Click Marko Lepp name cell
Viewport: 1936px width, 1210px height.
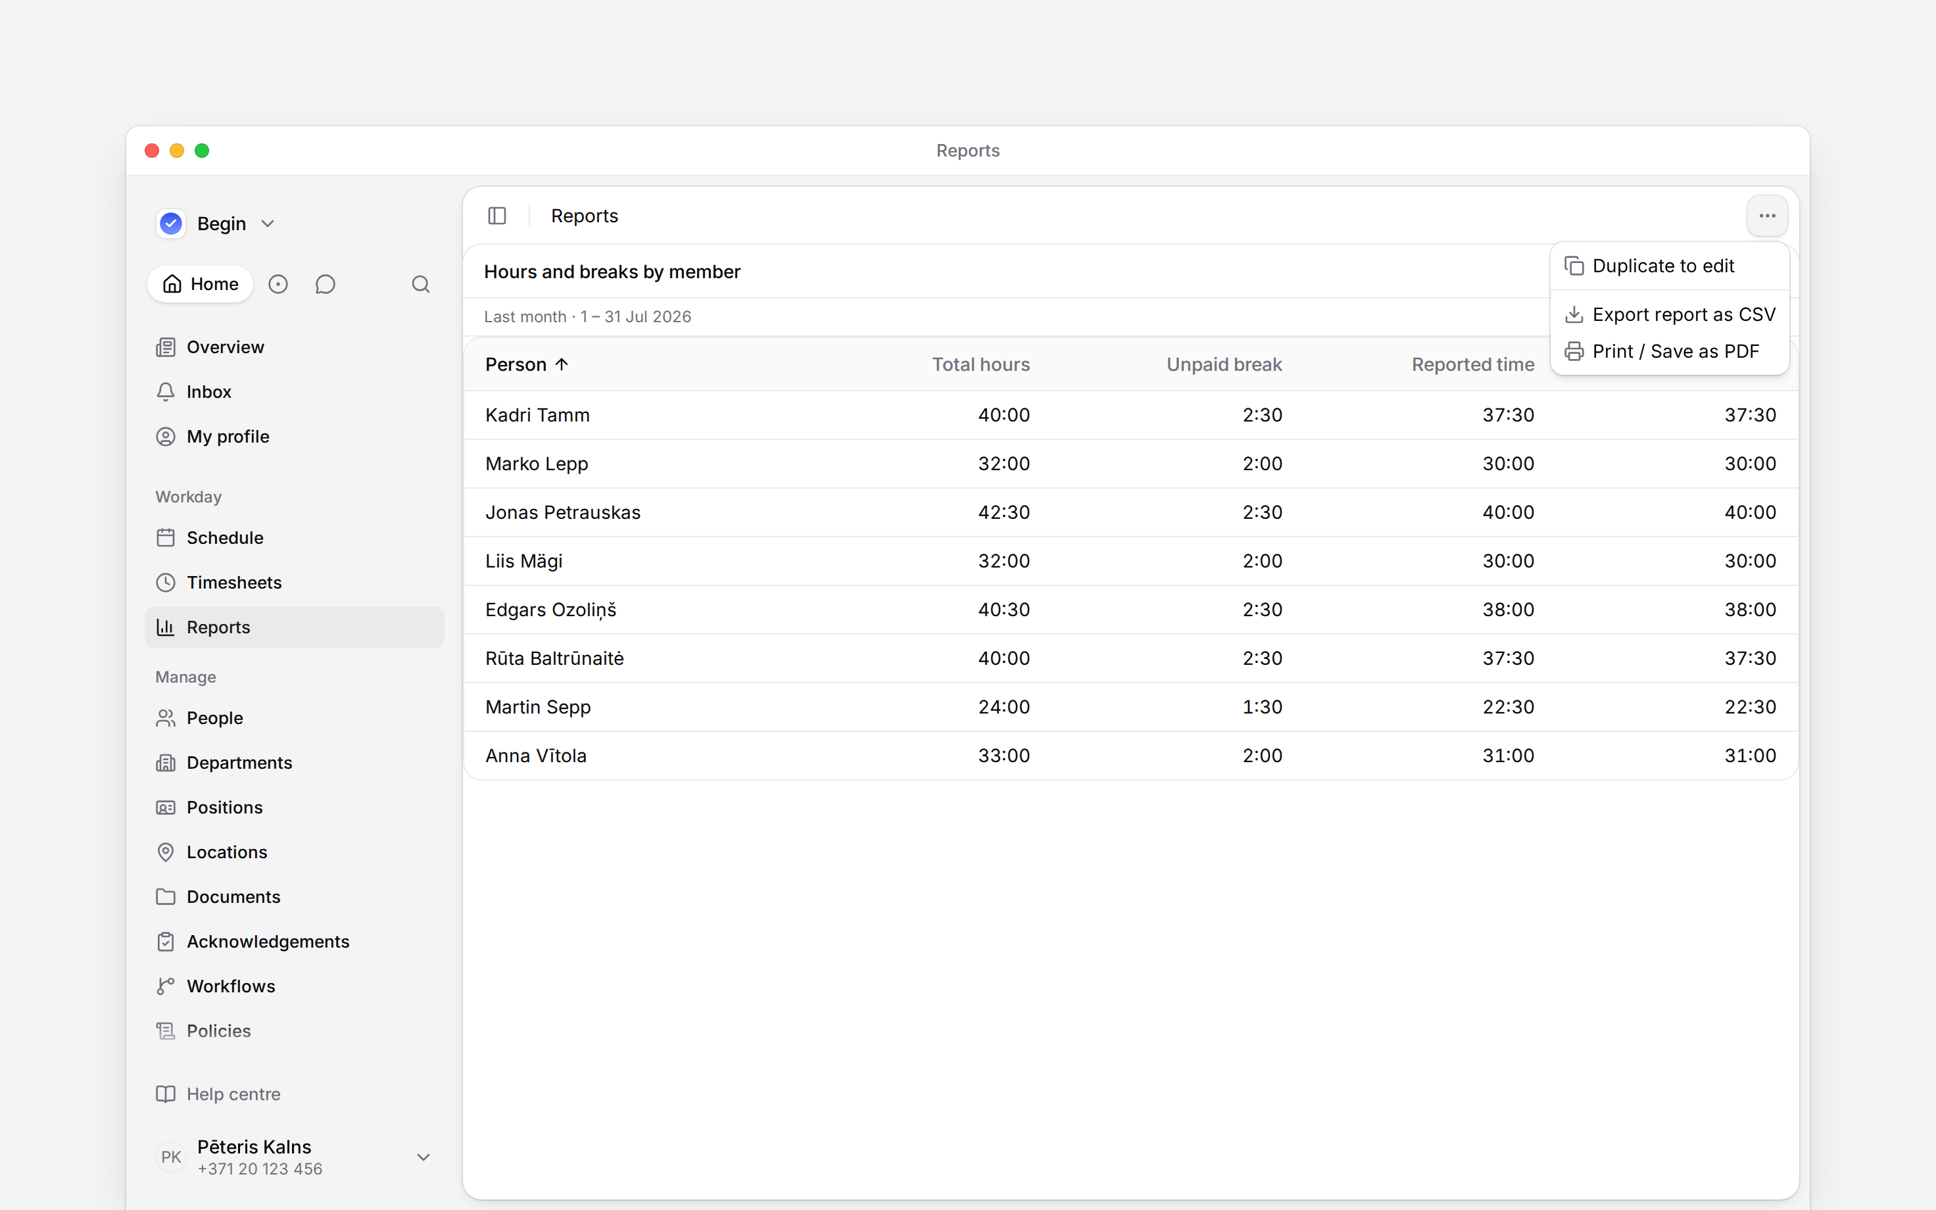537,464
